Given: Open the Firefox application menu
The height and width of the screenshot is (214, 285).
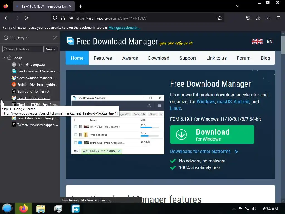Looking at the screenshot, I should (x=278, y=18).
